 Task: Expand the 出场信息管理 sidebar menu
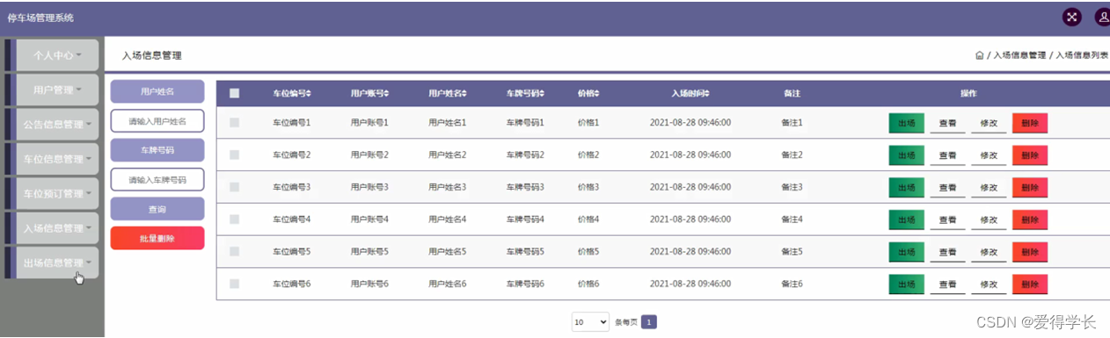(57, 262)
